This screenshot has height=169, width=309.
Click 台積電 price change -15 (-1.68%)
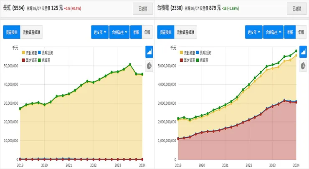tap(230, 8)
